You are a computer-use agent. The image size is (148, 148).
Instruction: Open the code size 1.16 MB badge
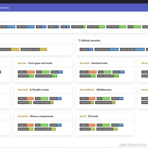tap(25, 27)
